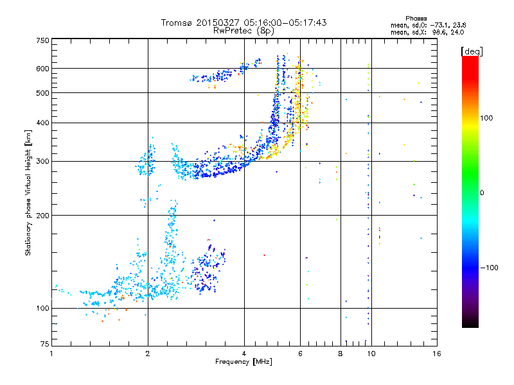Click the '100' colorbar tick label
The width and height of the screenshot is (514, 385).
(x=486, y=118)
